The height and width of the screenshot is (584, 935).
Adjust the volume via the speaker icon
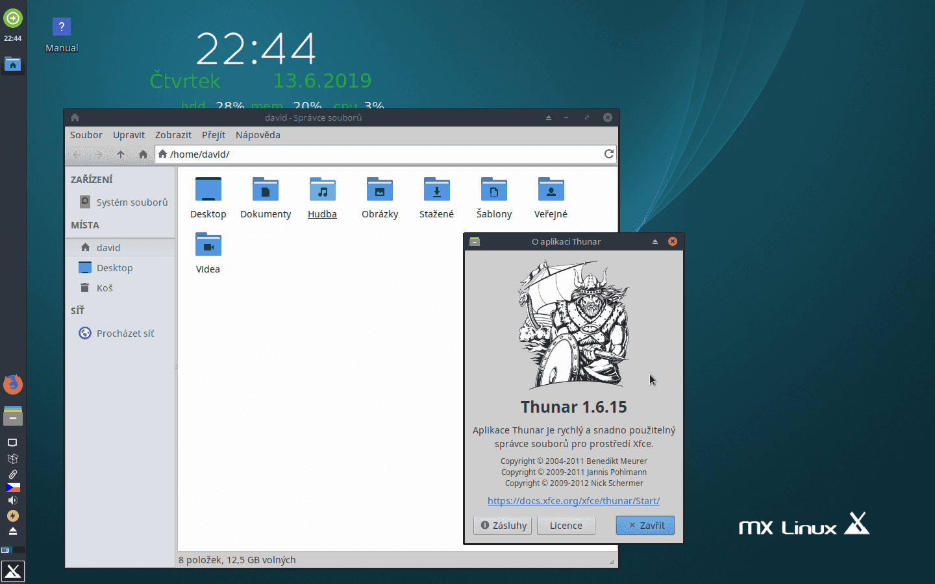[12, 500]
